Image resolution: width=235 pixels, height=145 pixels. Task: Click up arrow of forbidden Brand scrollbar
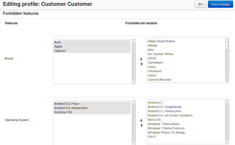[x=134, y=41]
